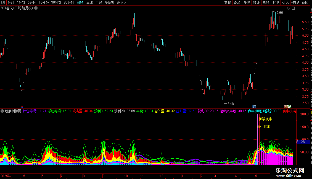Open the 多周期 multi-period view
Image resolution: width=312 pixels, height=179 pixels.
(x=109, y=2)
